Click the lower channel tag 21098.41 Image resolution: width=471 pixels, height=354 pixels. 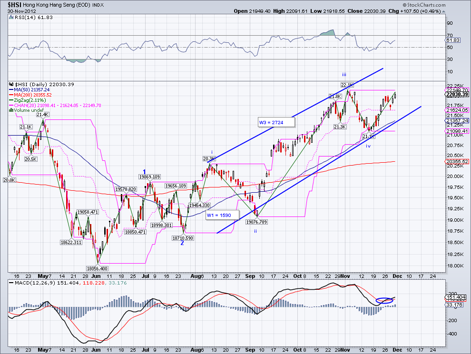457,131
